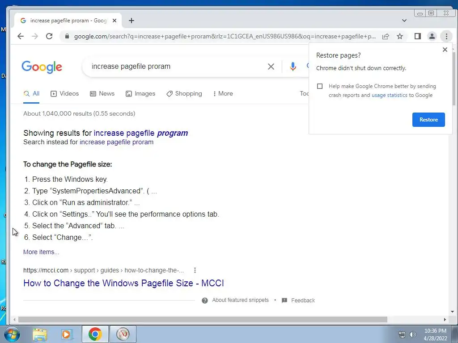Expand the More search categories
The image size is (458, 343).
pyautogui.click(x=223, y=94)
